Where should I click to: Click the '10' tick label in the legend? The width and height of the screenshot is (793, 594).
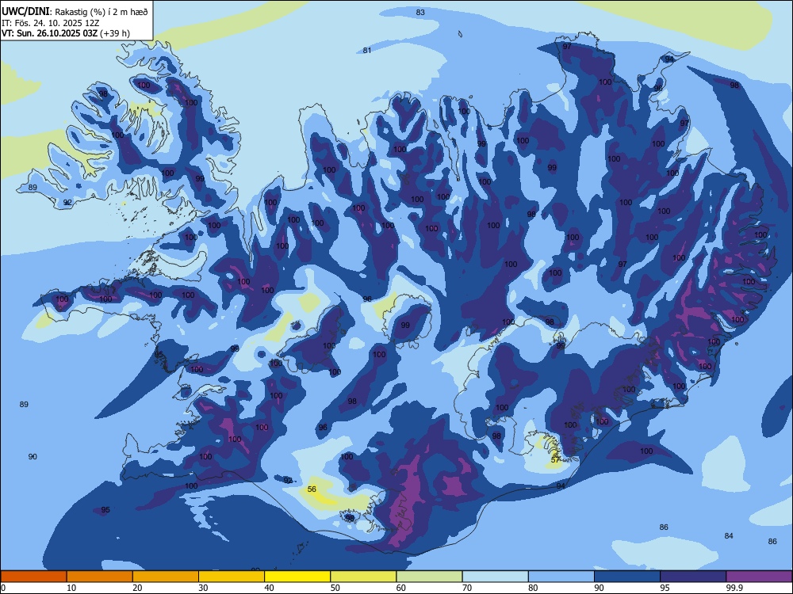(x=71, y=588)
